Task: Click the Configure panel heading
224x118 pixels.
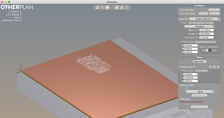Action: coord(199,5)
